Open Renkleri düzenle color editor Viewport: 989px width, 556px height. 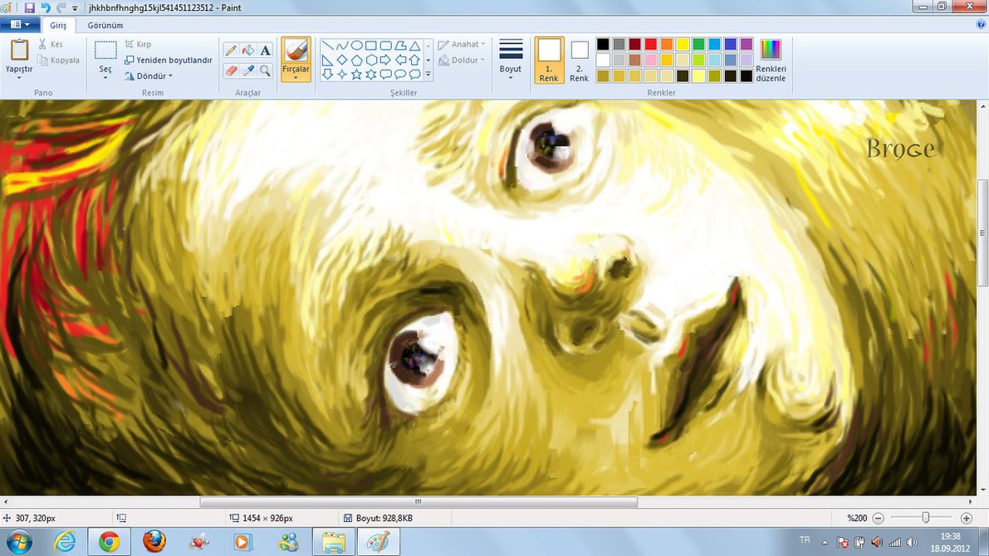pos(771,60)
